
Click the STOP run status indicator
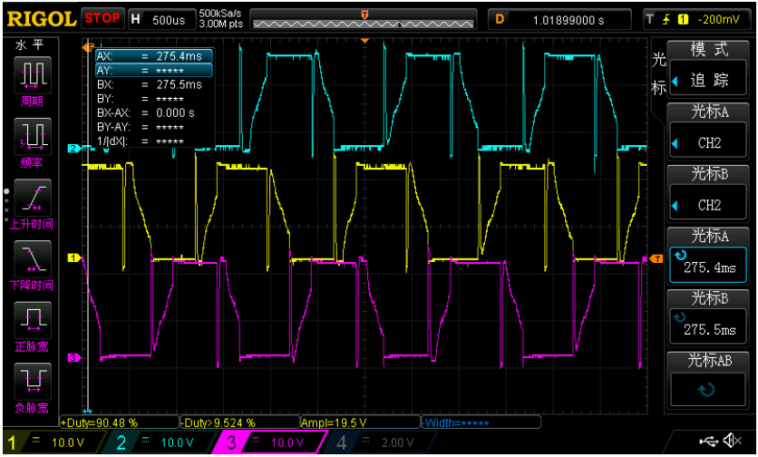102,19
